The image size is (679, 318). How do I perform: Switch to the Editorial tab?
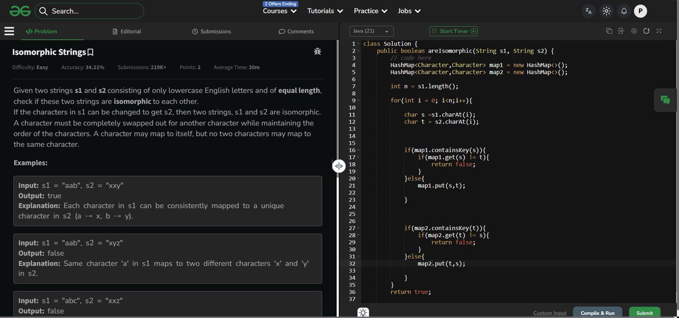[x=127, y=31]
